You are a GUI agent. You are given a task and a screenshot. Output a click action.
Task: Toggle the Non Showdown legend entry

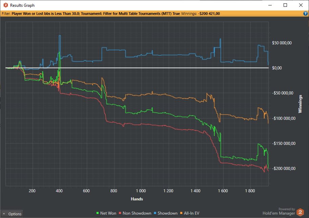point(135,213)
